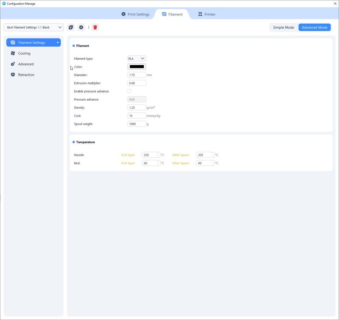The image size is (339, 320).
Task: Click the Printer tab icon
Action: click(200, 14)
